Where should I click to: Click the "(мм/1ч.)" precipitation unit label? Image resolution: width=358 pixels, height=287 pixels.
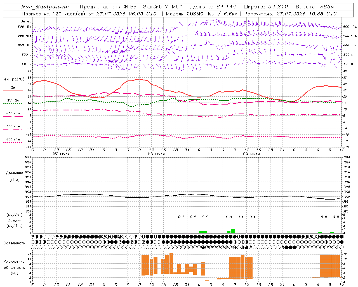[14, 226]
